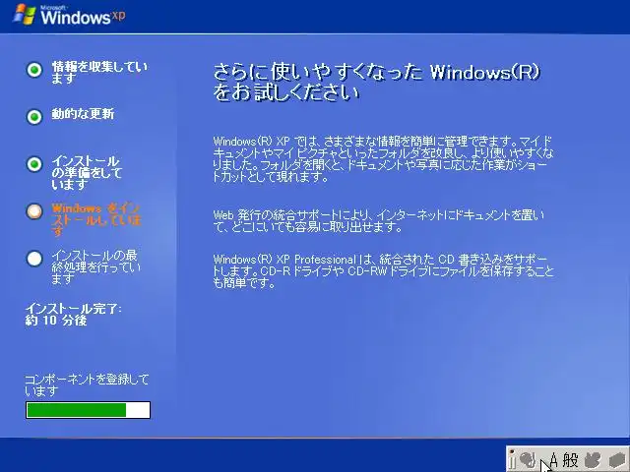Click the heading さらに使いやすくなった Windows(R)
This screenshot has width=630, height=472.
coord(376,82)
